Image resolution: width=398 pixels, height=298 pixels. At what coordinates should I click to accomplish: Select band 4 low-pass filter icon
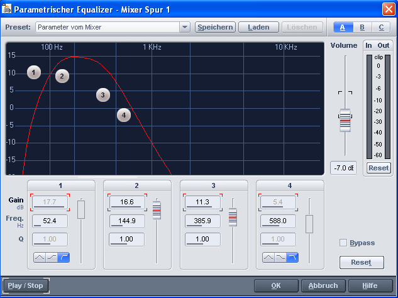coord(292,258)
